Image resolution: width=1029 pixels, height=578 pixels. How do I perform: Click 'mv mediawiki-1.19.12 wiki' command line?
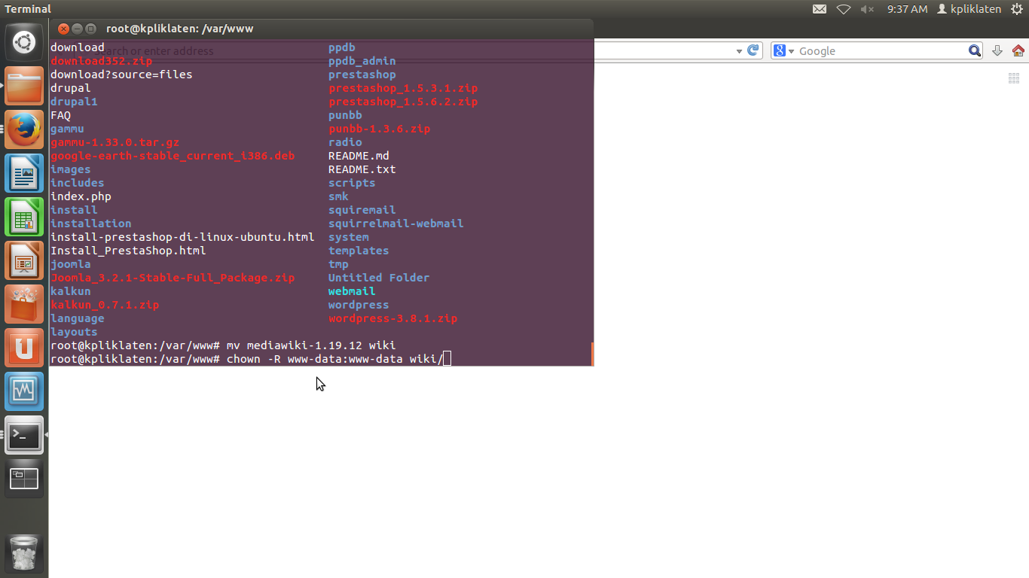click(310, 345)
